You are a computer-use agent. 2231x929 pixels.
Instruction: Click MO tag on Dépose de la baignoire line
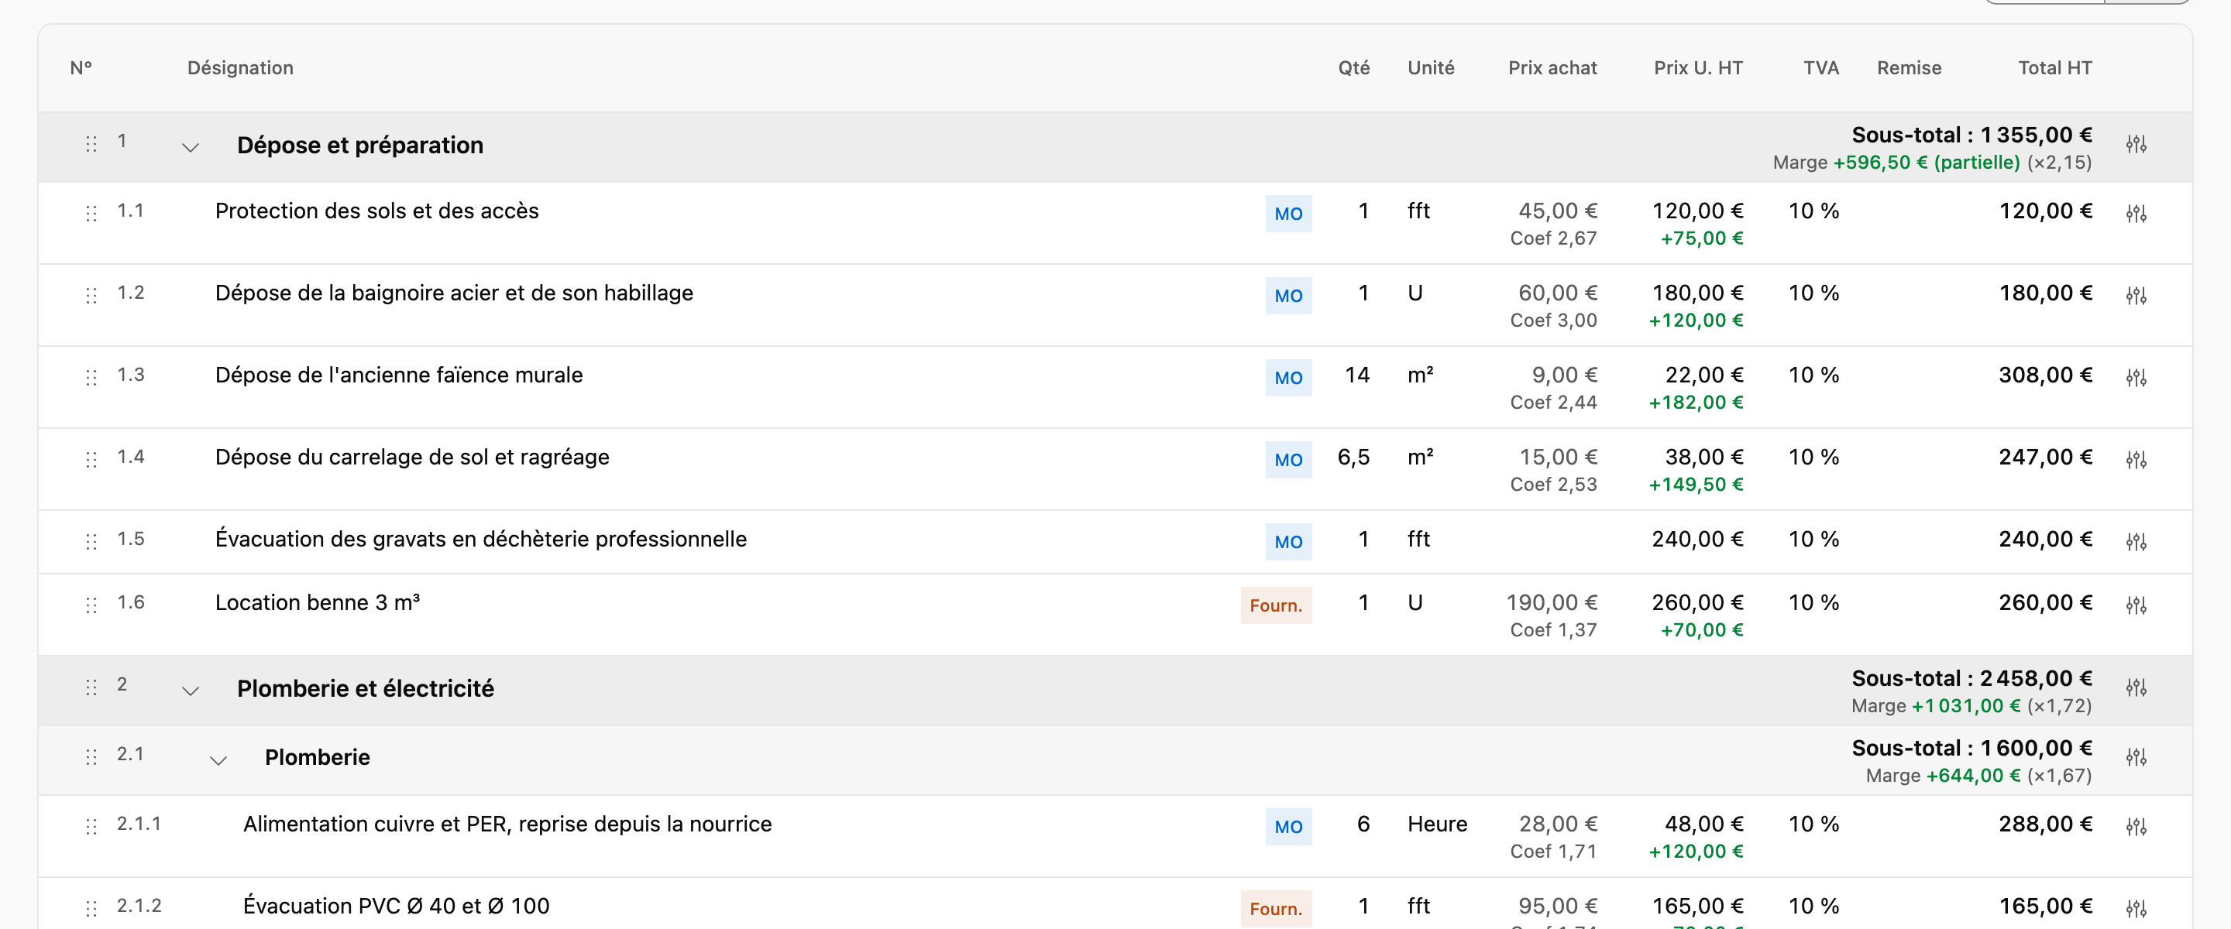tap(1287, 296)
